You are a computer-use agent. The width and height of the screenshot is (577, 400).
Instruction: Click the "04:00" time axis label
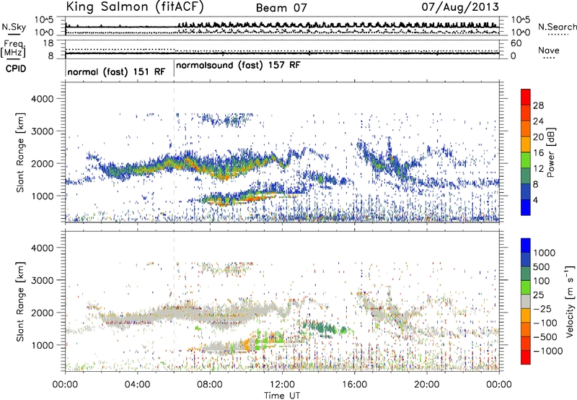(137, 385)
